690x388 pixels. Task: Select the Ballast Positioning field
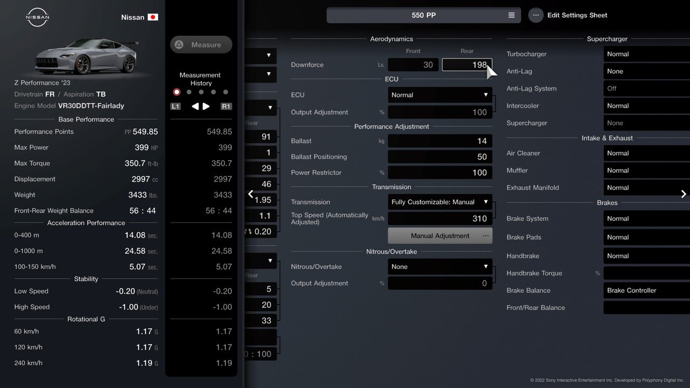440,157
